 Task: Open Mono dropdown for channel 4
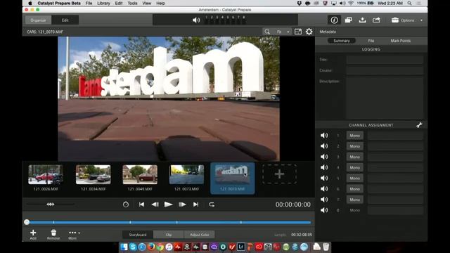(x=354, y=167)
